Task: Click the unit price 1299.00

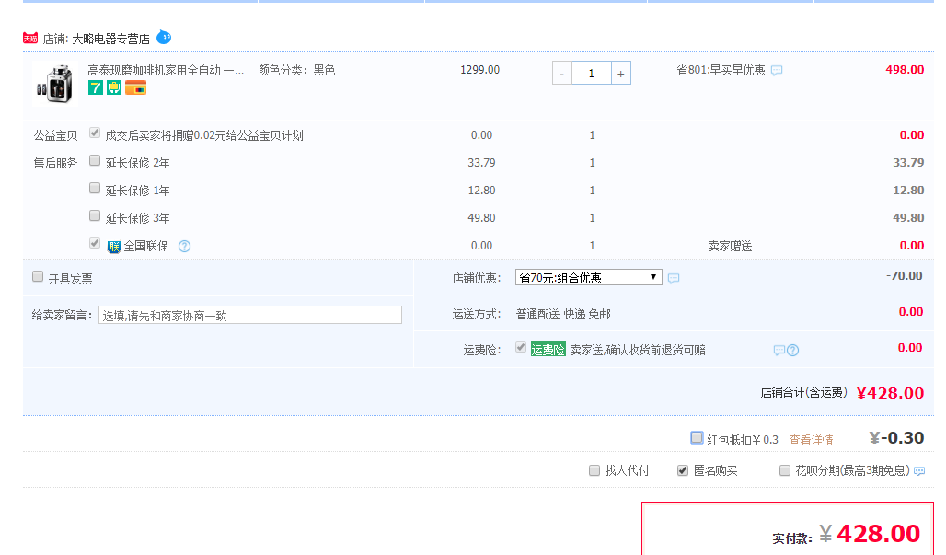Action: pos(479,70)
